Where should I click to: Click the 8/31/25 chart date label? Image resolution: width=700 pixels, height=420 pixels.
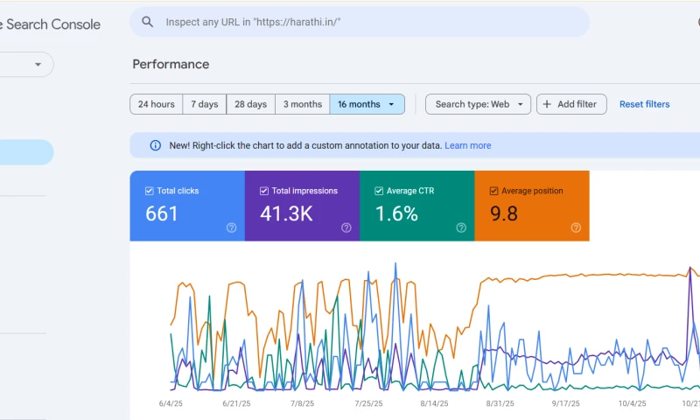pyautogui.click(x=500, y=403)
